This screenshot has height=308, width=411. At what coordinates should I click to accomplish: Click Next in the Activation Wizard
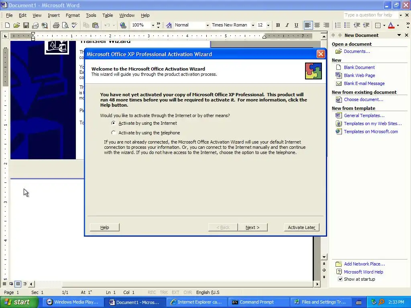(252, 227)
